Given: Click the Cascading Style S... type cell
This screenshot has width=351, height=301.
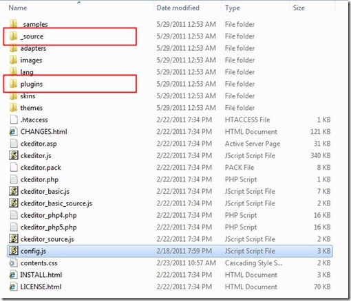Looking at the screenshot, I should pyautogui.click(x=253, y=263).
